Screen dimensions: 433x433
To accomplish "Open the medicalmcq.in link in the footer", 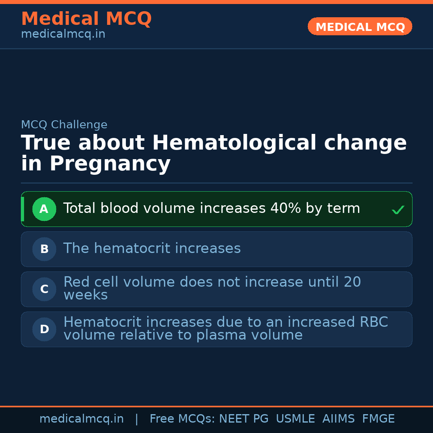I will click(81, 419).
